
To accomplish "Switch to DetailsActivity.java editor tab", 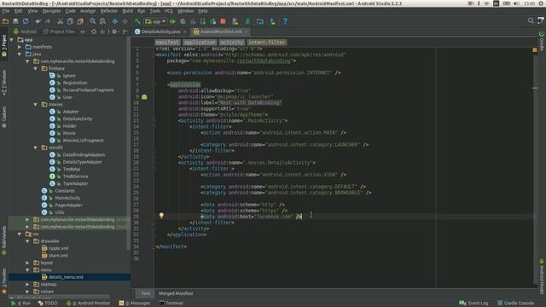I will pyautogui.click(x=160, y=32).
